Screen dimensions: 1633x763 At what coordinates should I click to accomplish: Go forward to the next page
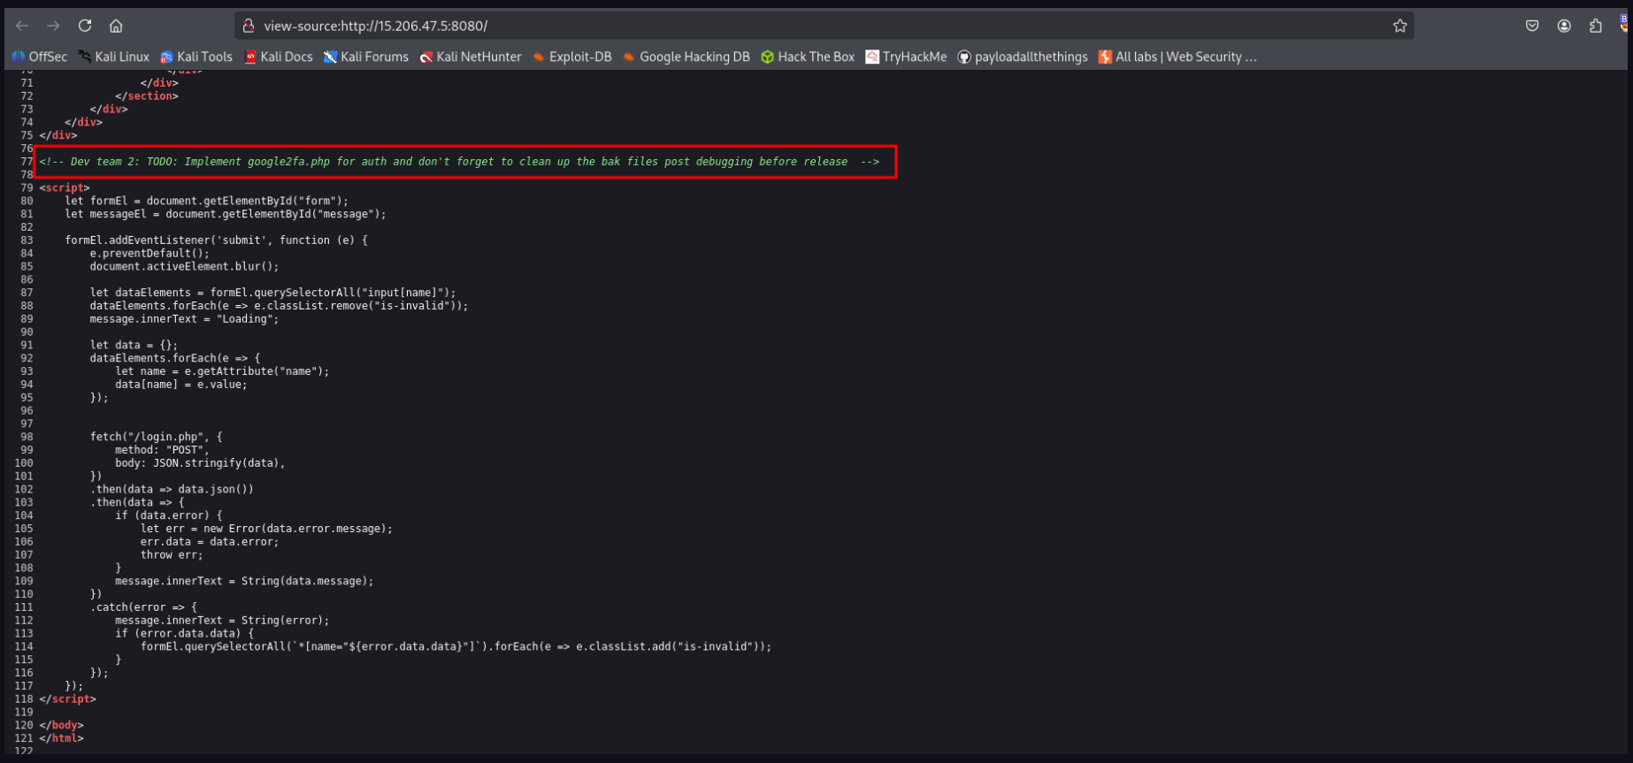[53, 26]
